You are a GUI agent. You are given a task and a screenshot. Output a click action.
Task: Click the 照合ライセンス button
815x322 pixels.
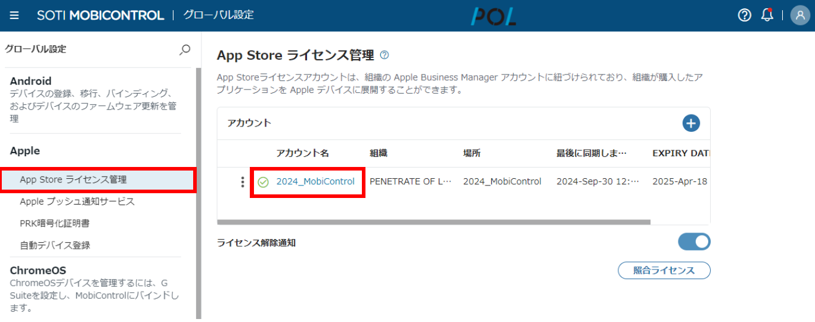pyautogui.click(x=664, y=270)
